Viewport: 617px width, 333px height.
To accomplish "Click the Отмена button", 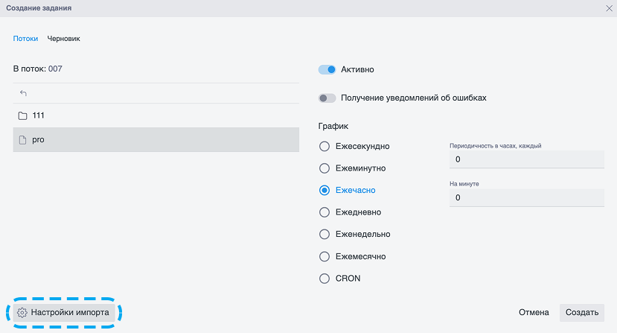I will point(534,312).
